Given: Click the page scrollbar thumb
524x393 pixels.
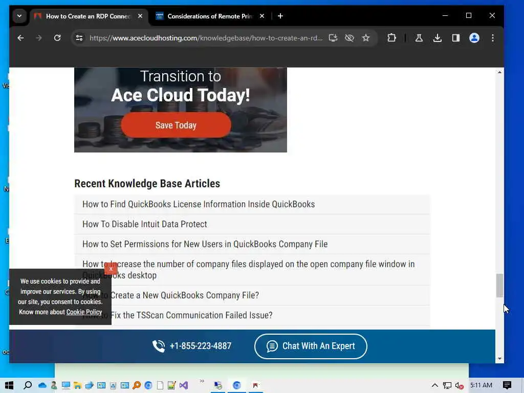Looking at the screenshot, I should click(499, 286).
